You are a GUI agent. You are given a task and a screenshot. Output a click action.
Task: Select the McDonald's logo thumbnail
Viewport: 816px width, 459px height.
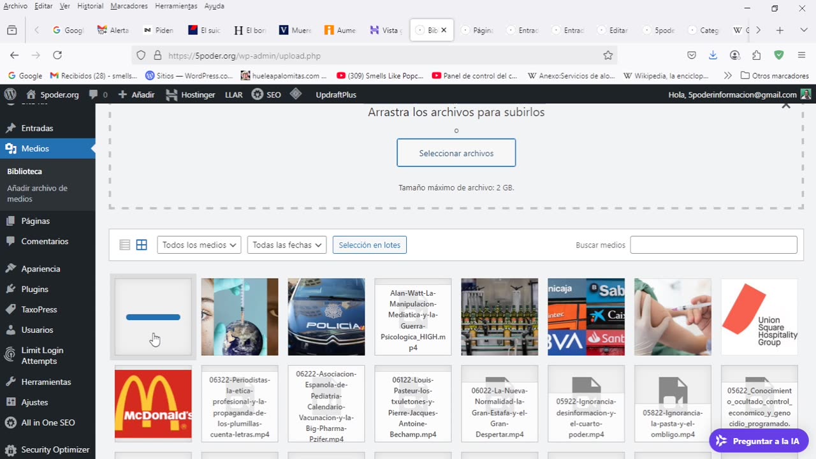click(153, 404)
